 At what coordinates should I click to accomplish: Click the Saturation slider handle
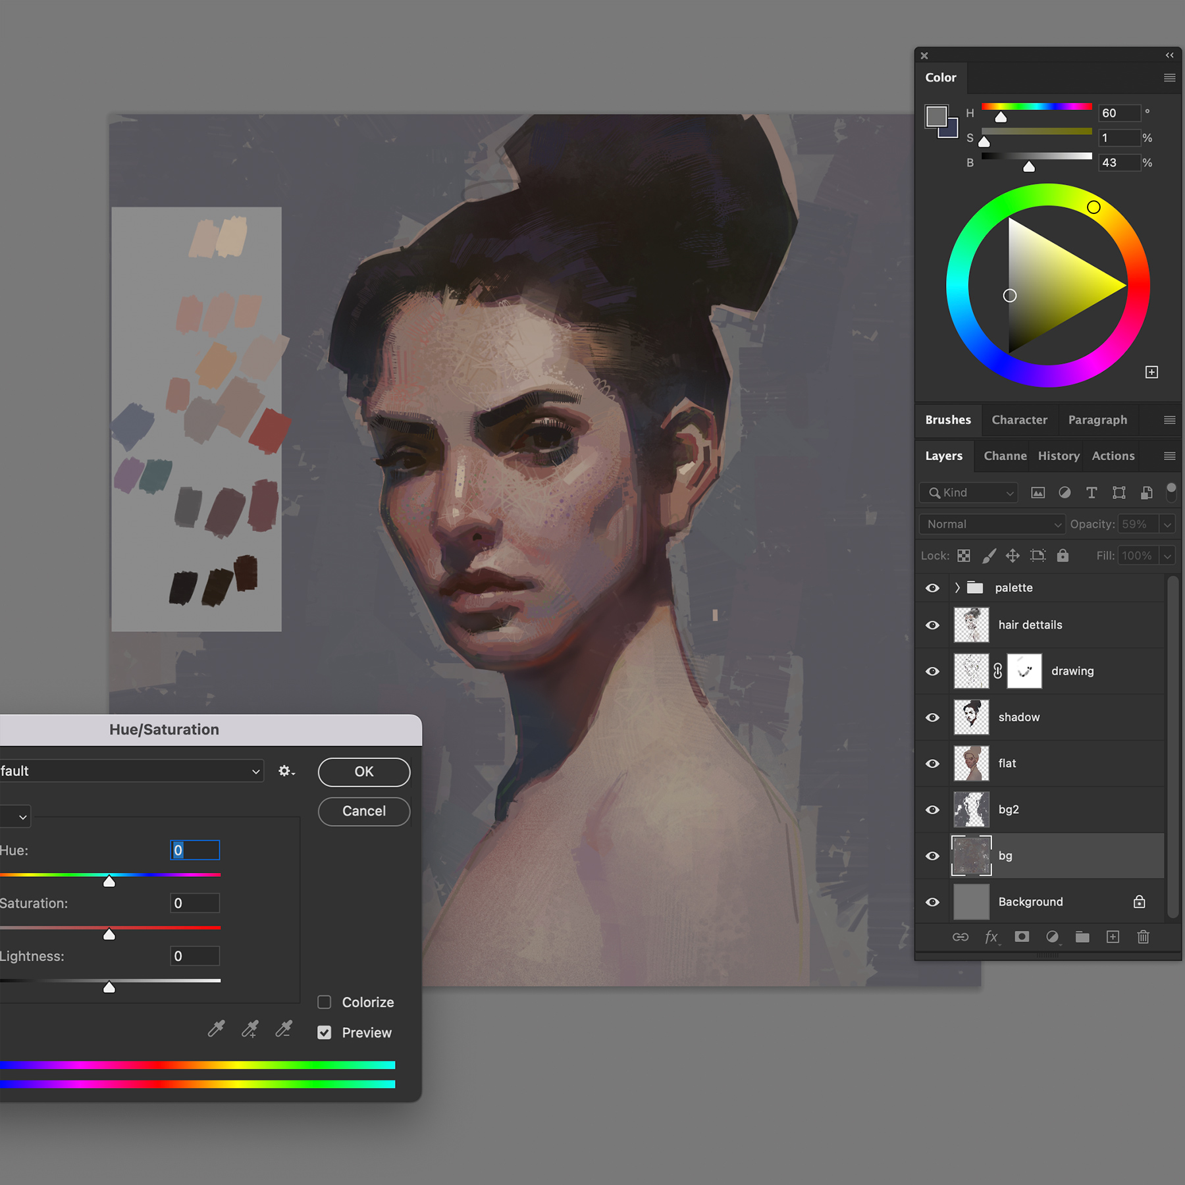coord(109,934)
